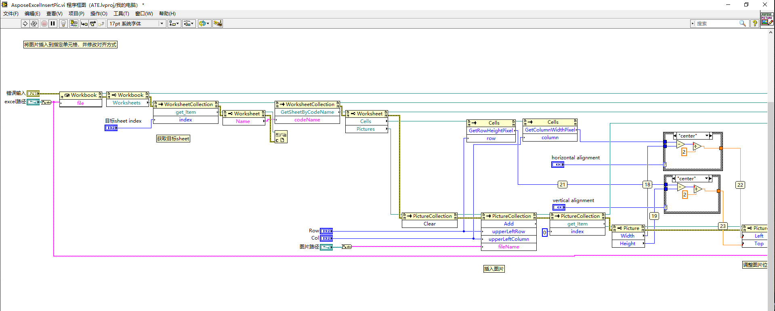Open Context Help question mark icon
775x311 pixels.
click(754, 23)
